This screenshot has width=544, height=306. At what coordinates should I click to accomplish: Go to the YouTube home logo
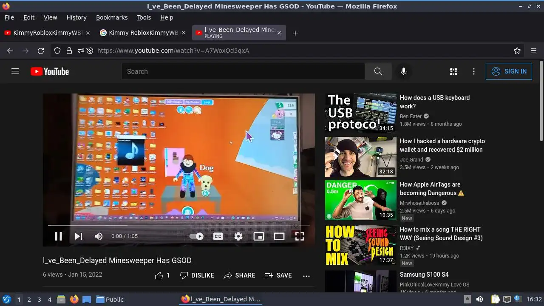click(50, 71)
